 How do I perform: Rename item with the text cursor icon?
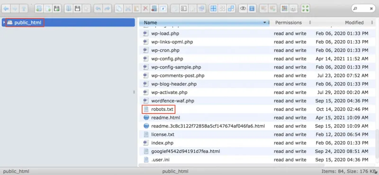click(184, 9)
